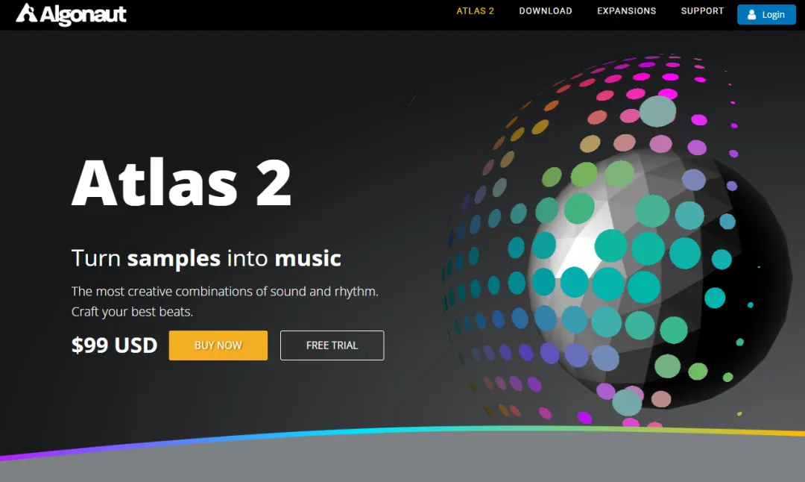Viewport: 805px width, 482px height.
Task: Click the 'Craft your best beats' text
Action: click(x=132, y=312)
